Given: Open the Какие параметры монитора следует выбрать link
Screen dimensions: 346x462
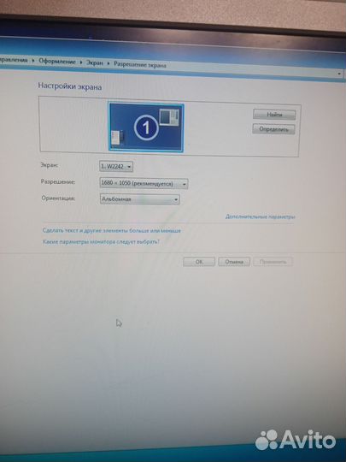Looking at the screenshot, I should pyautogui.click(x=101, y=242).
